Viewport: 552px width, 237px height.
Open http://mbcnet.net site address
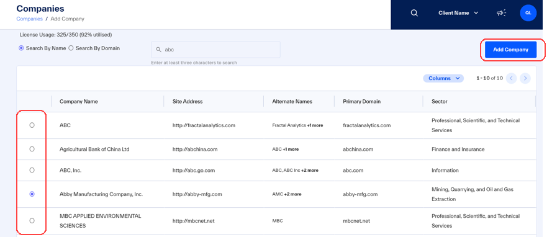click(193, 221)
